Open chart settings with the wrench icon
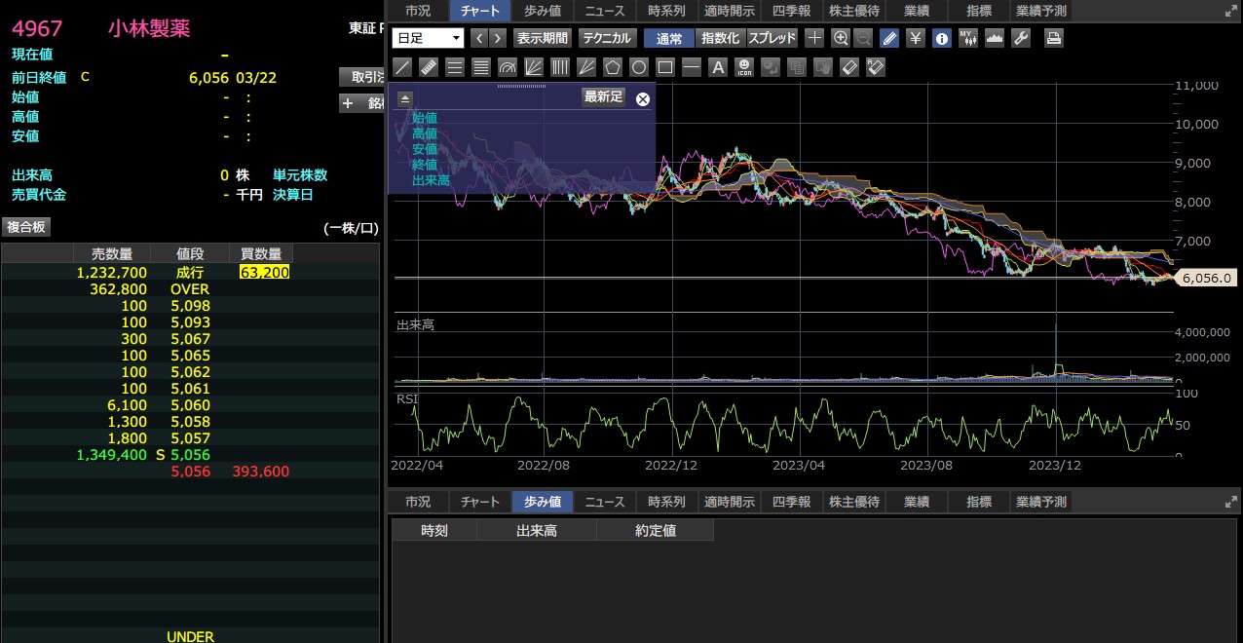The image size is (1243, 643). [x=1020, y=38]
